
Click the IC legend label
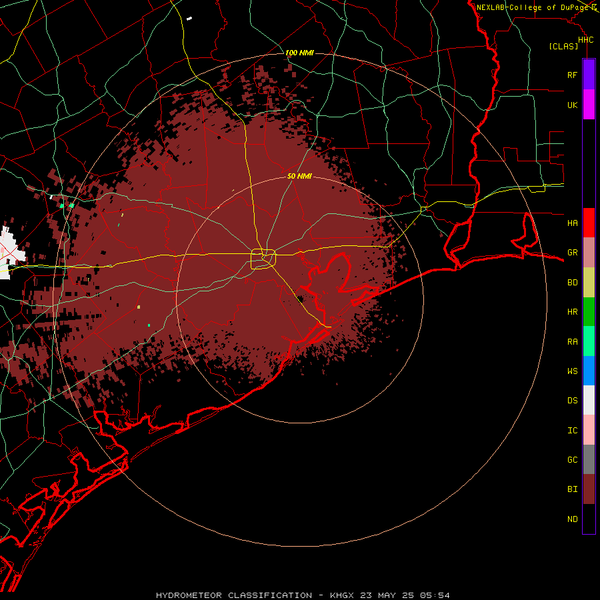pos(572,431)
